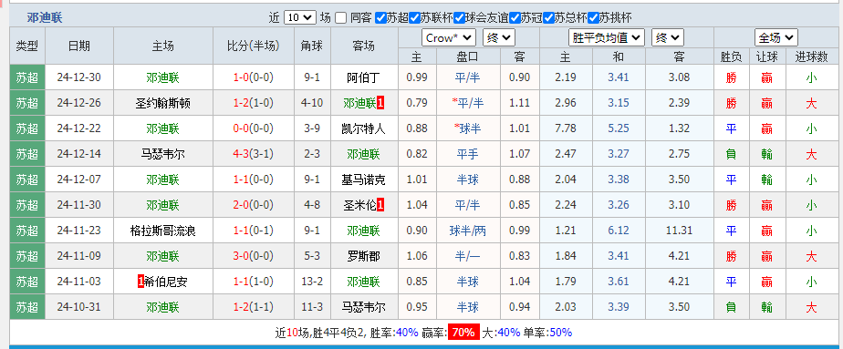Click the date 24-11-09
843x349 pixels.
(79, 257)
